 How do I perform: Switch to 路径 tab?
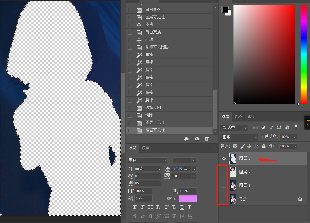click(x=251, y=116)
